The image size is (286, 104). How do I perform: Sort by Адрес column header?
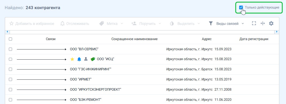click(x=207, y=39)
